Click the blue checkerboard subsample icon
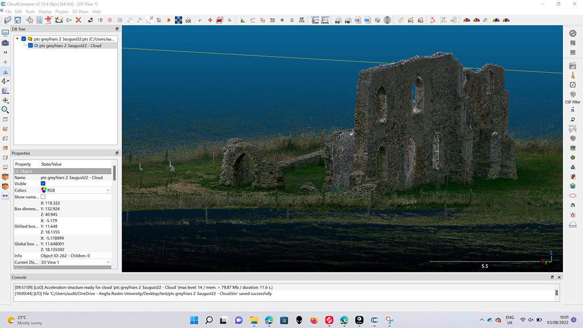 pos(179,20)
